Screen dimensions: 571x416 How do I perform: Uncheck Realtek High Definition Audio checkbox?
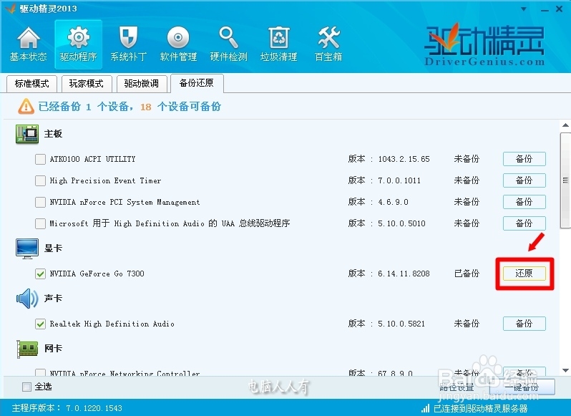40,324
